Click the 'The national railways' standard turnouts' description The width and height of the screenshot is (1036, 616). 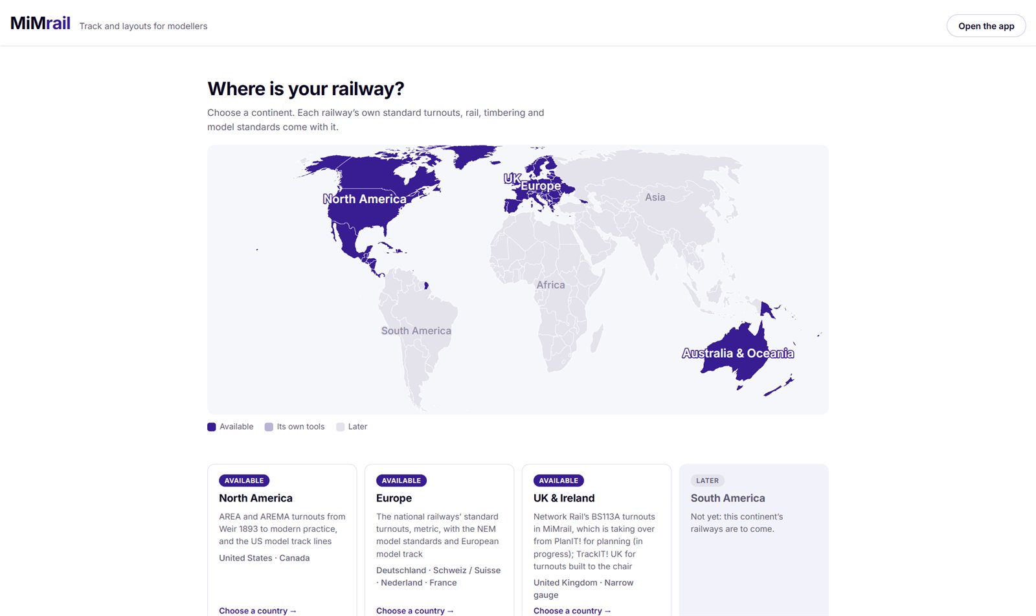coord(438,536)
